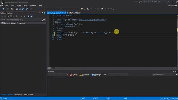Open the Solution Explorer search options dropdown
The height and width of the screenshot is (100, 178).
(x=45, y=20)
